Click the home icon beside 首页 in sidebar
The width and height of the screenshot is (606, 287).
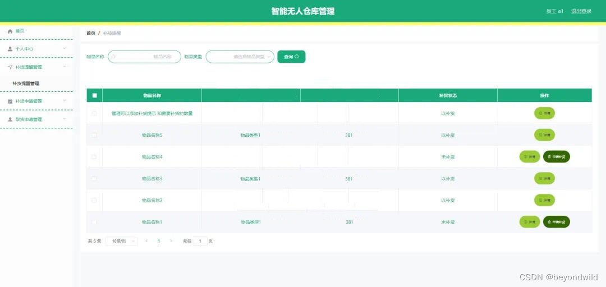10,31
